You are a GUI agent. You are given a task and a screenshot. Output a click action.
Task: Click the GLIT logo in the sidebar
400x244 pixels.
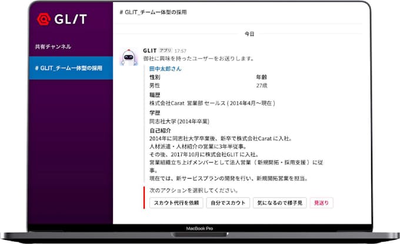(x=62, y=20)
